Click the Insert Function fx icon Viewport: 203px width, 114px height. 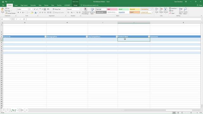coord(24,19)
